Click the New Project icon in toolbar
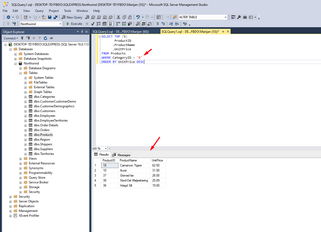Screen dimensions: 321x232 pos(25,17)
